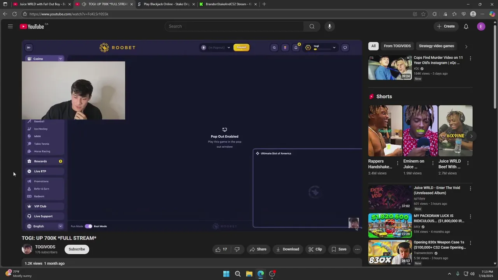This screenshot has height=280, width=498.
Task: Click the YouTube search magnifier button
Action: pyautogui.click(x=312, y=26)
